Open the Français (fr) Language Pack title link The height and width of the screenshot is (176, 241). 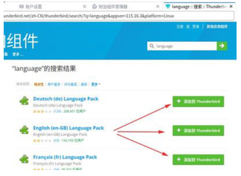[x=65, y=157]
